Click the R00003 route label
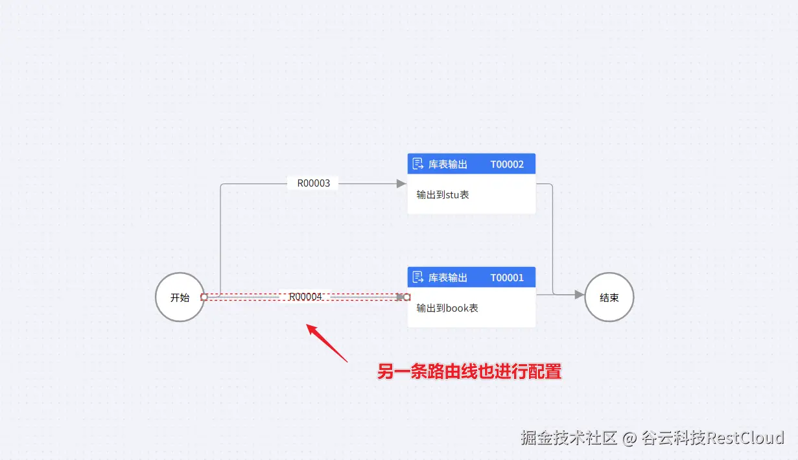798x460 pixels. point(314,183)
